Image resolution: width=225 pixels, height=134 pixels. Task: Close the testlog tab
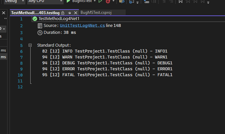76,13
